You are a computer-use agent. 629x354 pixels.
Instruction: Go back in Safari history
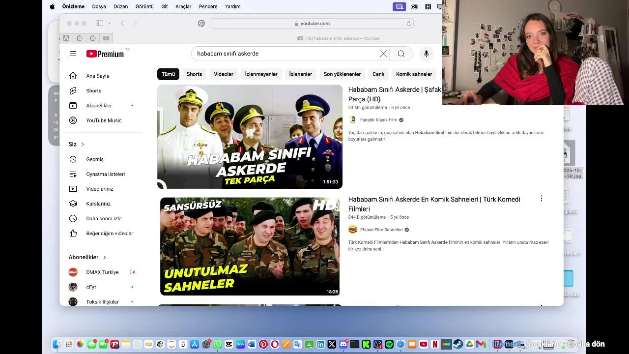[122, 23]
